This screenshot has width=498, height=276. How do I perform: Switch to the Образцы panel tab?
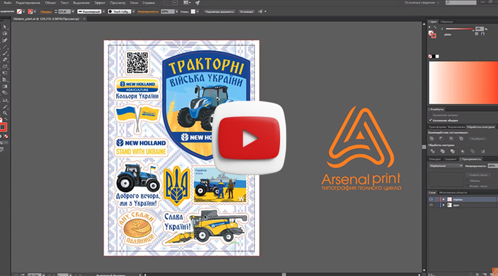[447, 21]
